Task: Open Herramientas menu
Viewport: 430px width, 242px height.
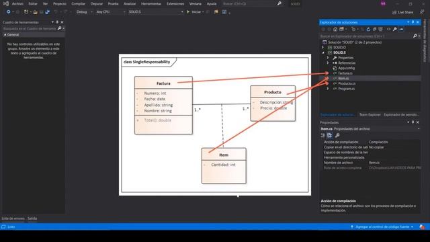Action: [151, 4]
